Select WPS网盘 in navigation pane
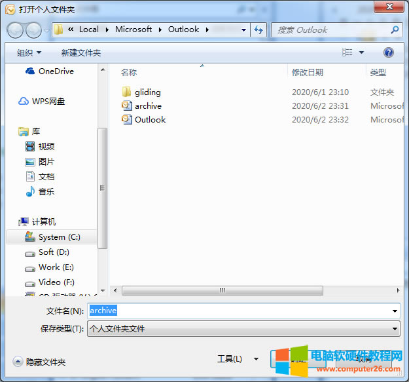The height and width of the screenshot is (382, 409). pyautogui.click(x=48, y=101)
